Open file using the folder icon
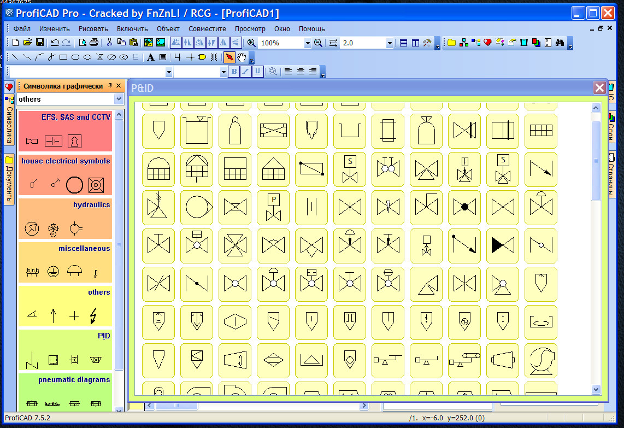 pos(27,43)
